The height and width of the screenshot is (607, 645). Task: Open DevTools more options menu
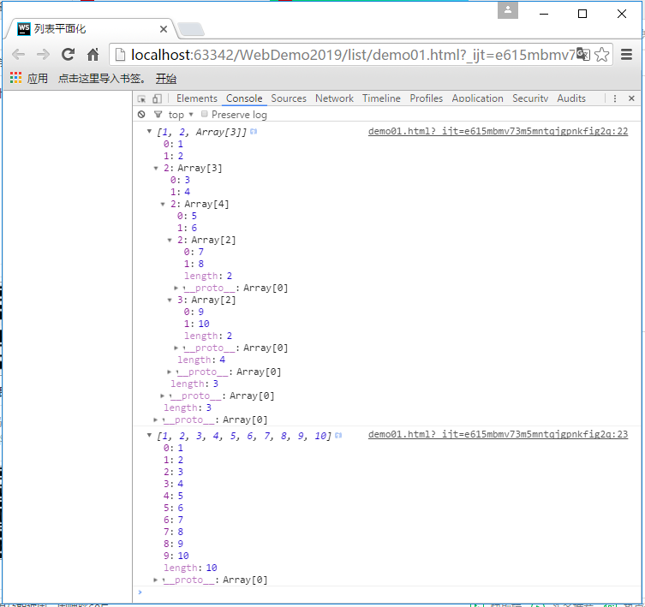pos(615,98)
